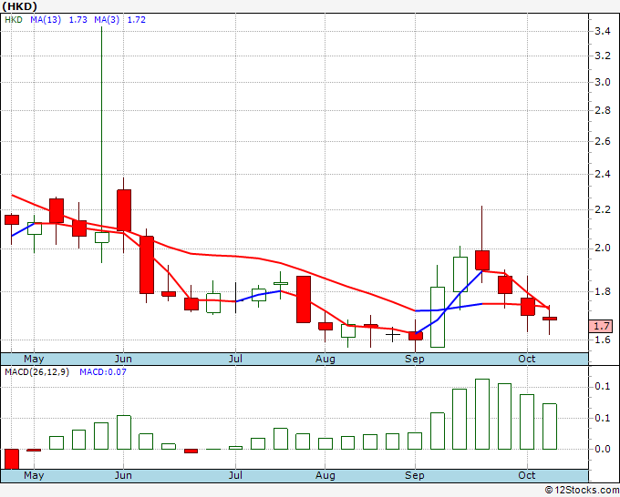This screenshot has height=497, width=620.
Task: Click the Sep label on MACD time axis
Action: point(414,475)
